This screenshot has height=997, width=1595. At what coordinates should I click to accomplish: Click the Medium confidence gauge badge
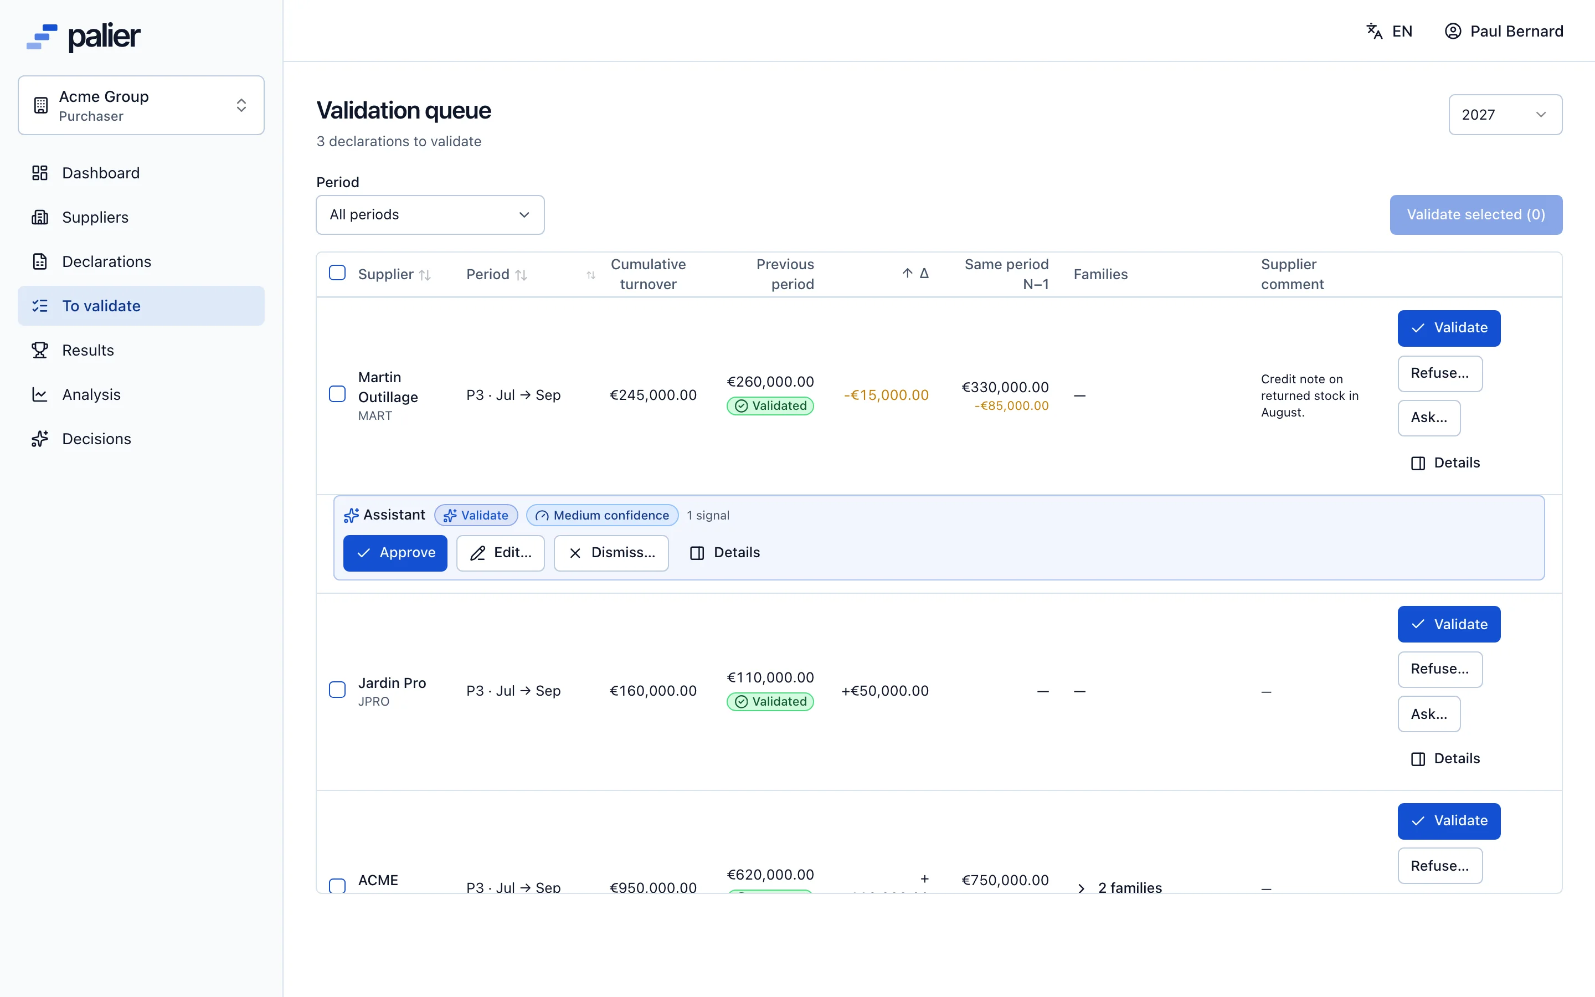pyautogui.click(x=603, y=515)
